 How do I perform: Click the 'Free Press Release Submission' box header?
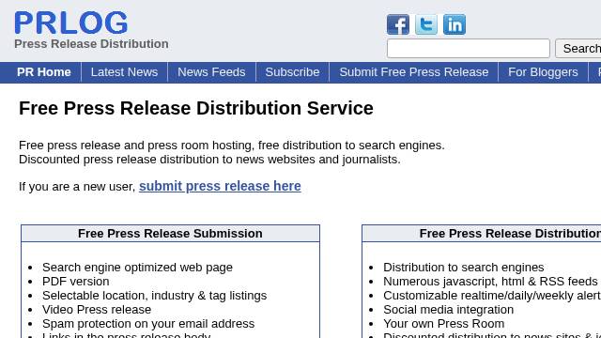[170, 234]
